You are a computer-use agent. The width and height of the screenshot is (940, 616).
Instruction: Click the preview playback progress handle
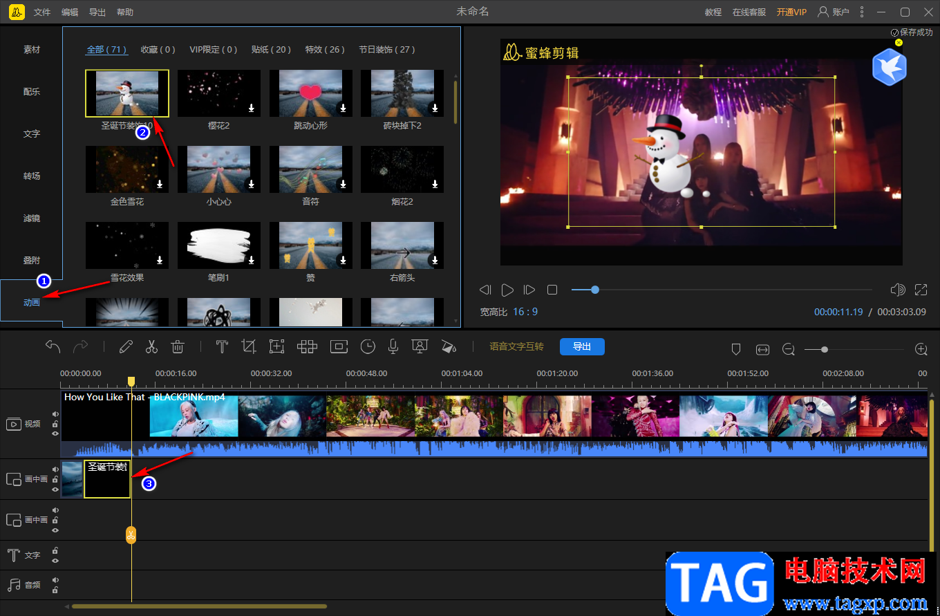pos(595,290)
